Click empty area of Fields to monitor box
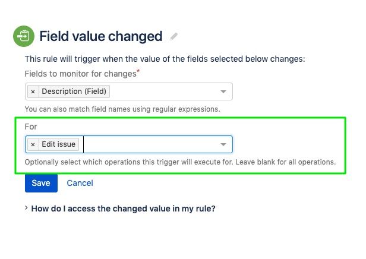This screenshot has width=366, height=259. click(163, 91)
